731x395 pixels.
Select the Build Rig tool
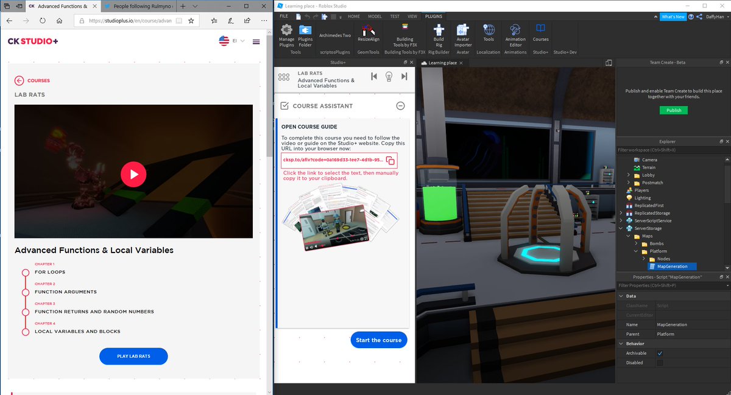pyautogui.click(x=439, y=35)
